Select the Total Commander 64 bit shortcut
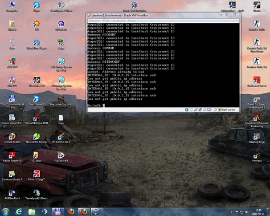Image resolution: width=270 pixels, height=216 pixels. (12, 102)
